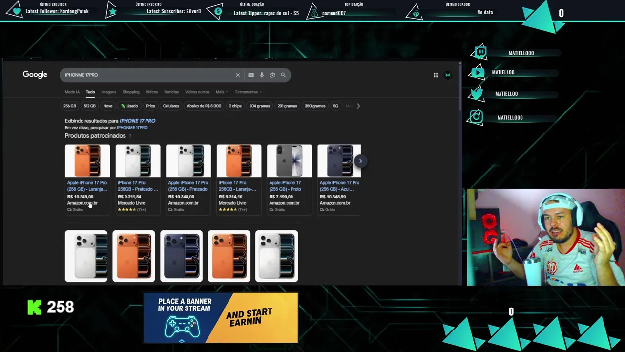Viewport: 625px width, 352px height.
Task: Open the Google account avatar
Action: tap(448, 75)
